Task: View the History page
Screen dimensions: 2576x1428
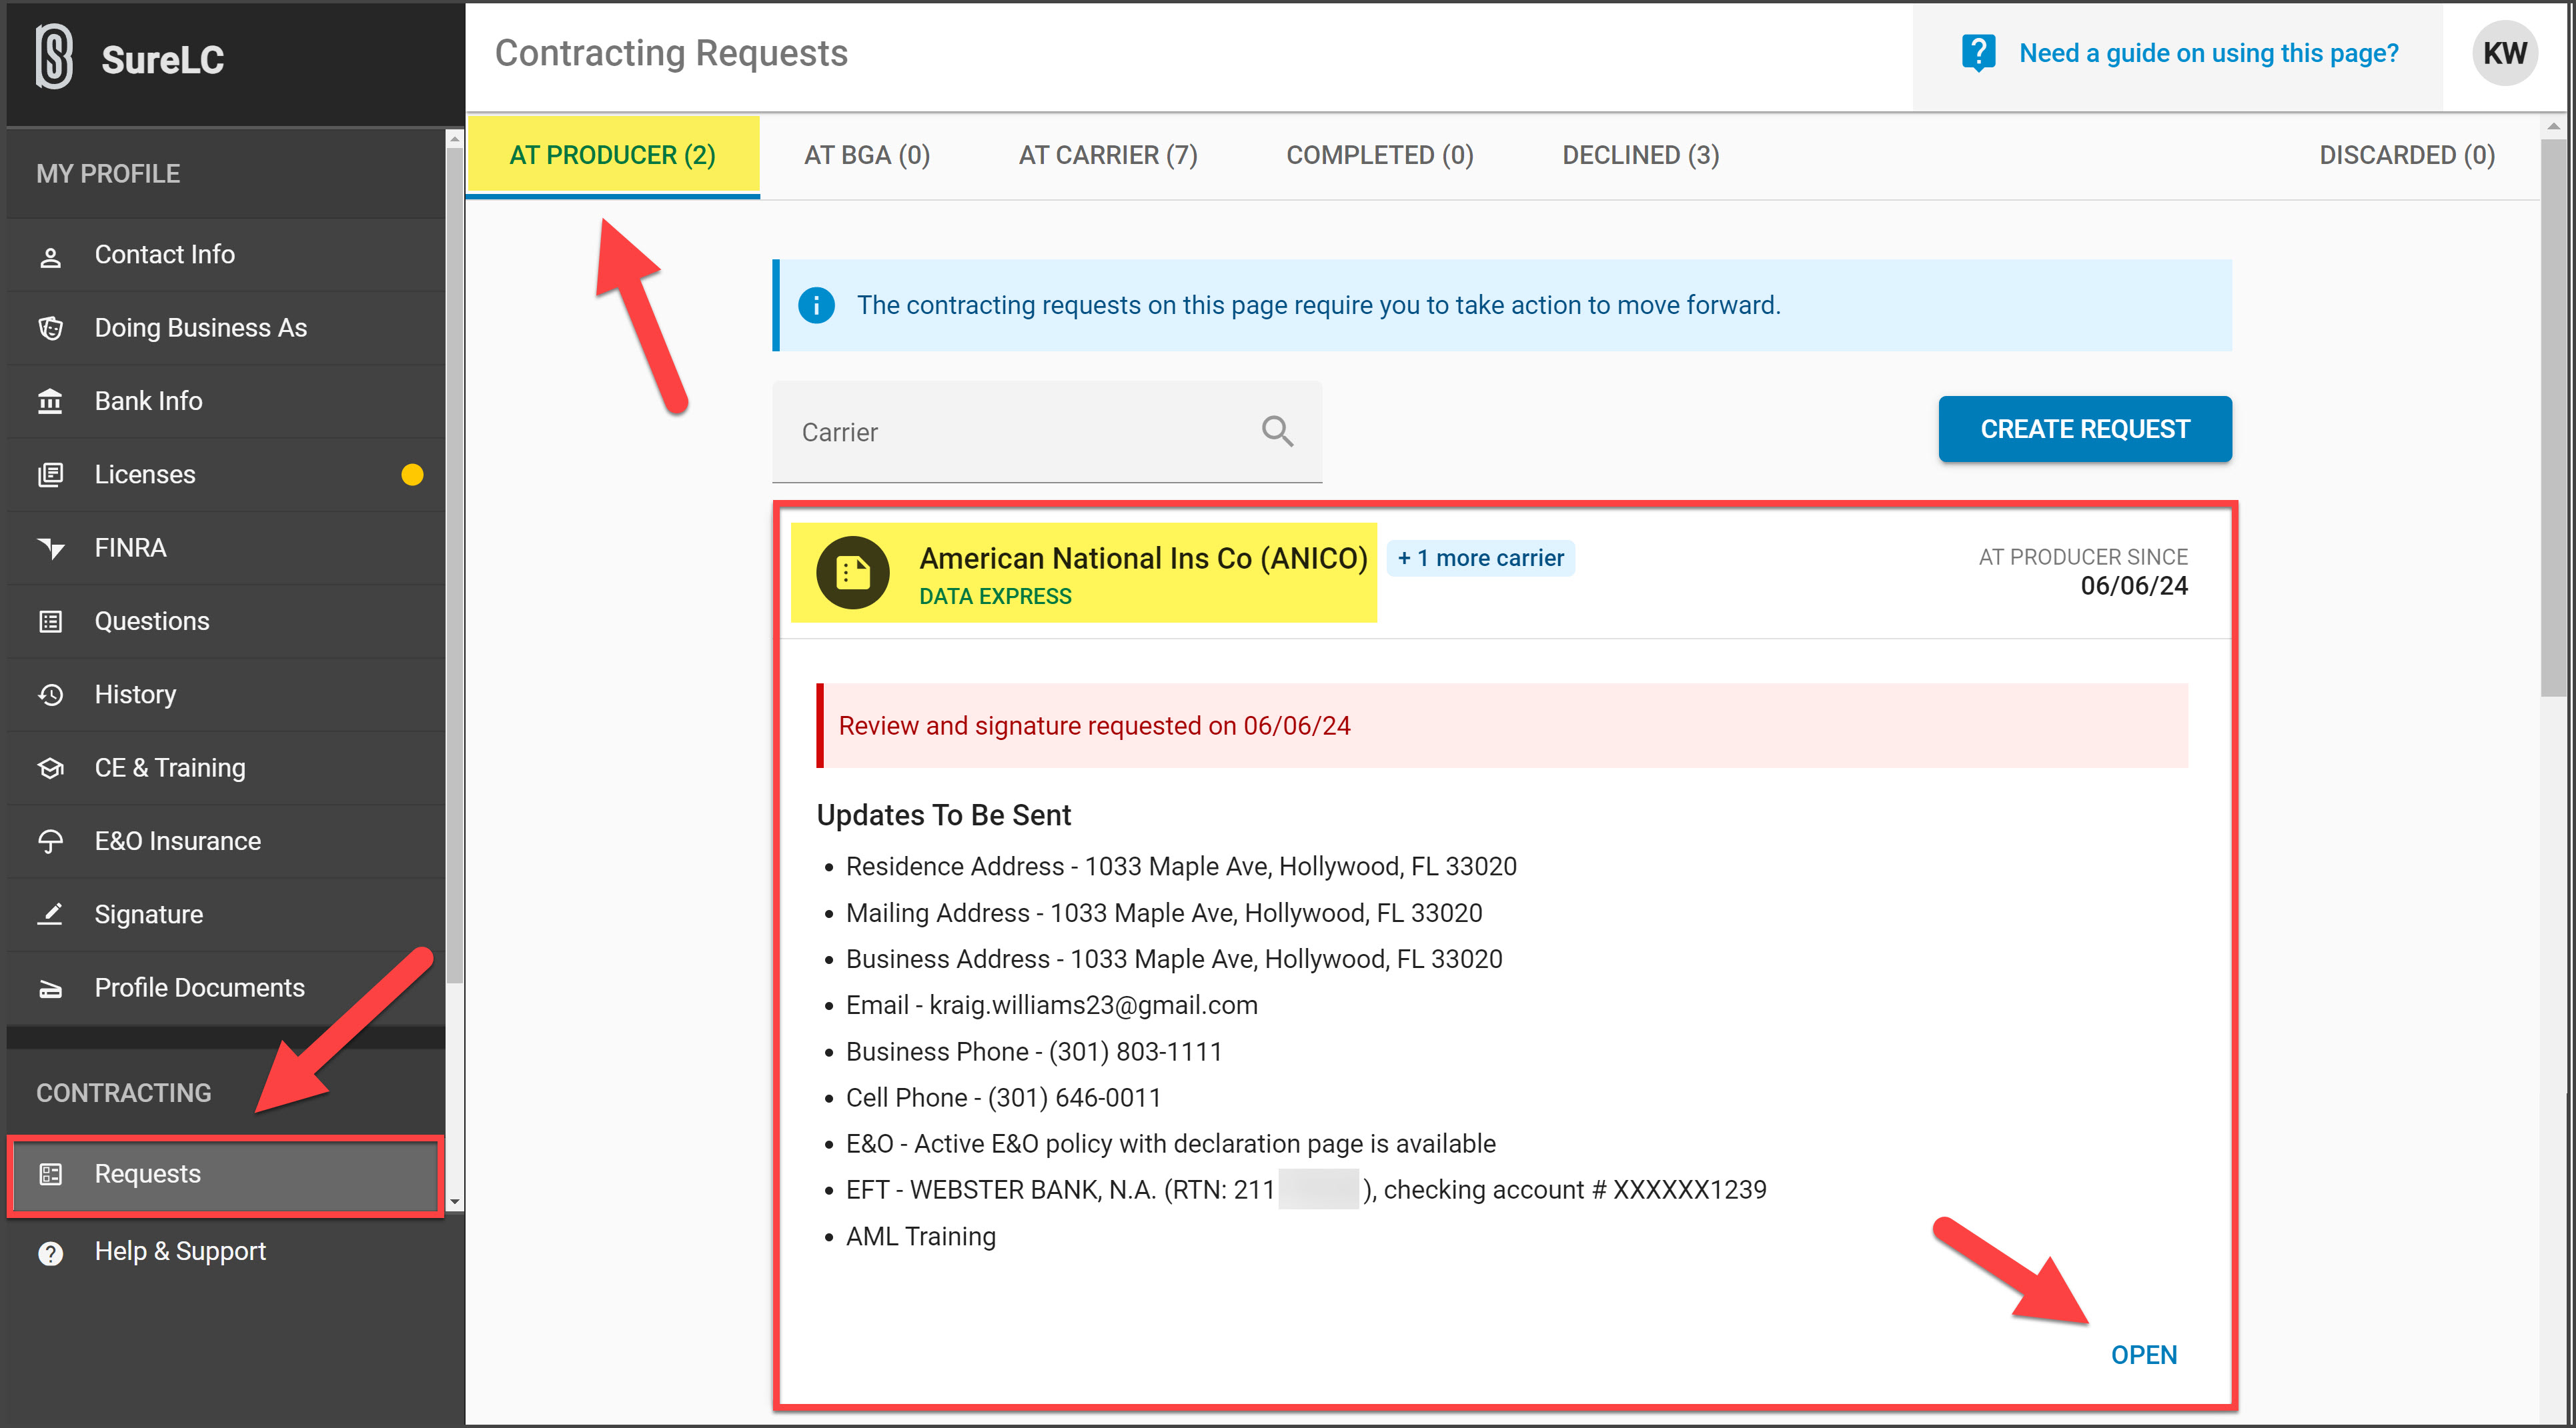Action: point(226,695)
